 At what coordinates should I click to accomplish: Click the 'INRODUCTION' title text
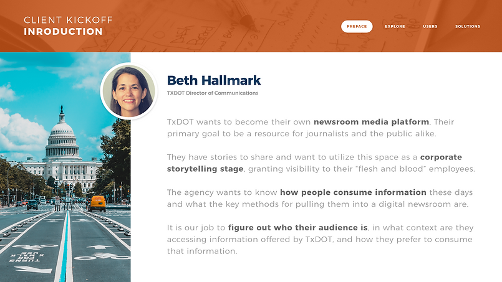(x=63, y=32)
